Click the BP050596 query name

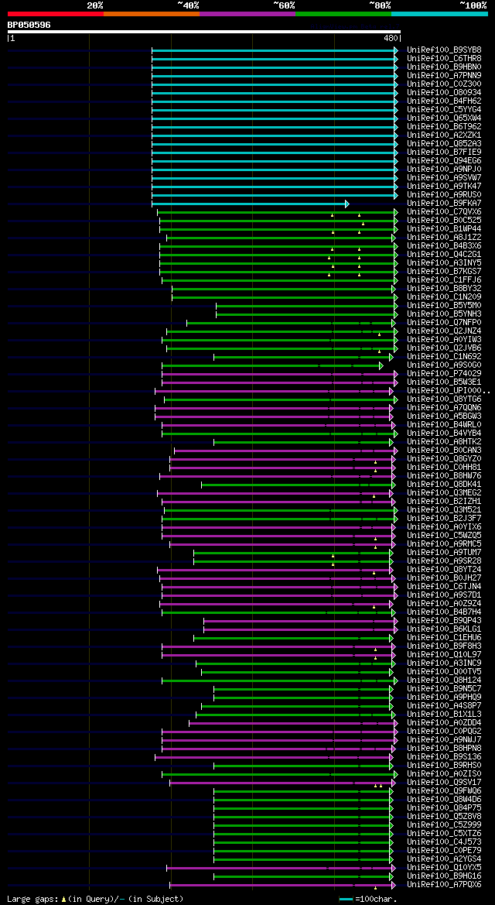click(x=29, y=25)
